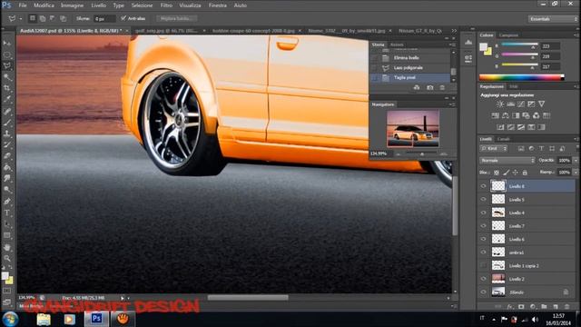Viewport: 581px width, 327px height.
Task: Open the History panel flyout menu
Action: pyautogui.click(x=452, y=45)
